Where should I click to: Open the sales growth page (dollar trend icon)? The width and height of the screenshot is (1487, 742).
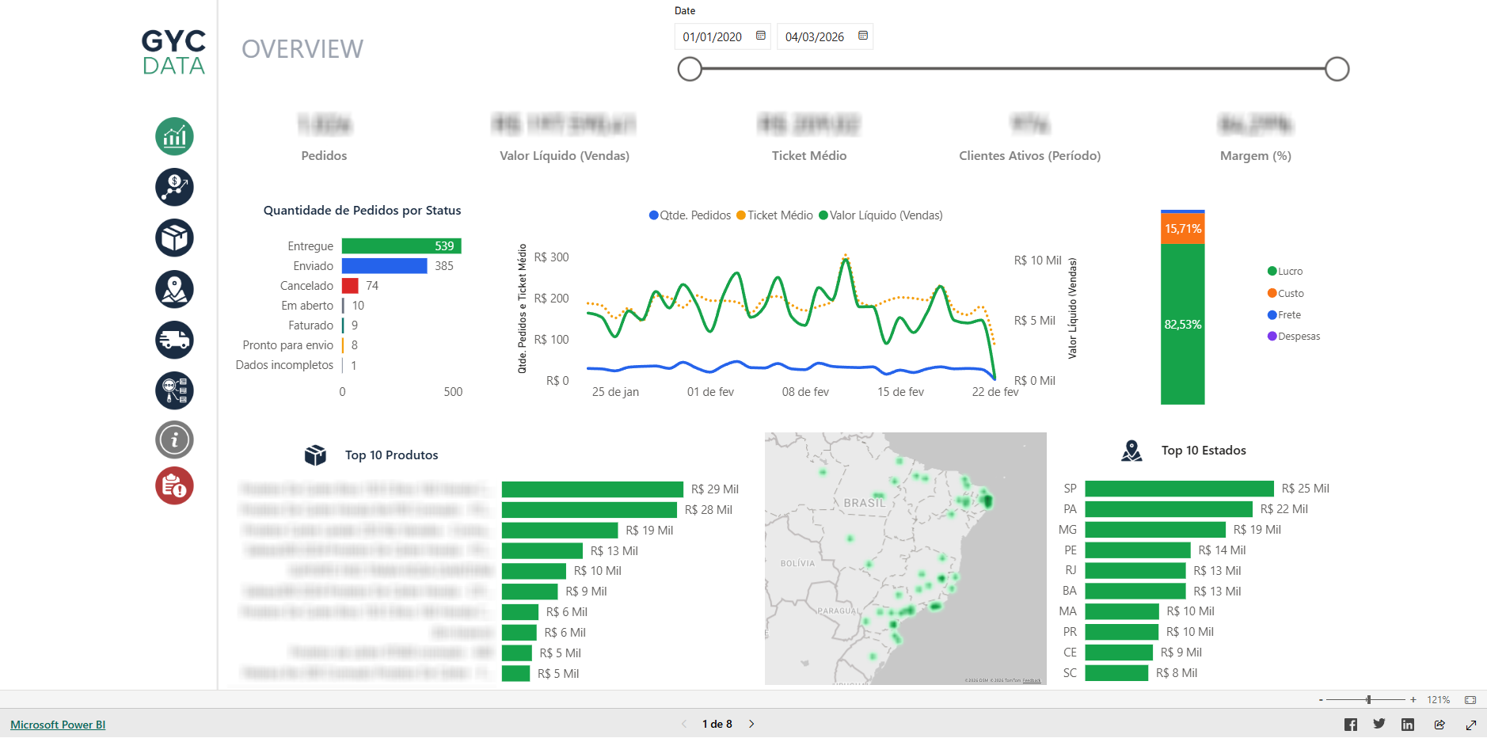174,188
